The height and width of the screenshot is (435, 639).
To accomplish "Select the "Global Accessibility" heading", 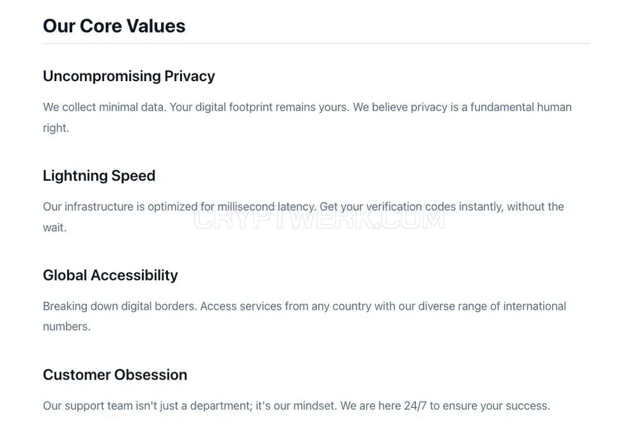I will 111,275.
